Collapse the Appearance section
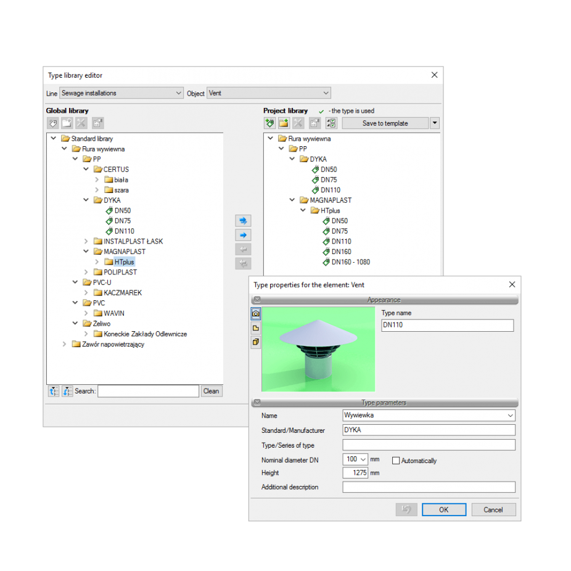 coord(257,300)
